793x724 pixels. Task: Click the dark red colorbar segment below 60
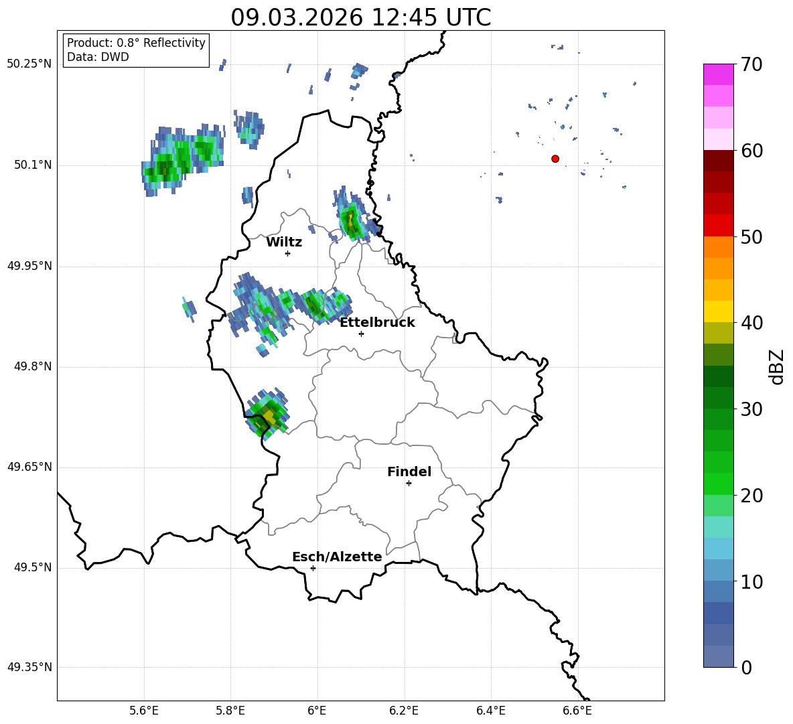coord(718,160)
